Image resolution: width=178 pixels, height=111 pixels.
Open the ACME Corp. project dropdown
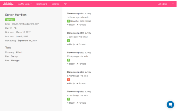tap(25, 4)
